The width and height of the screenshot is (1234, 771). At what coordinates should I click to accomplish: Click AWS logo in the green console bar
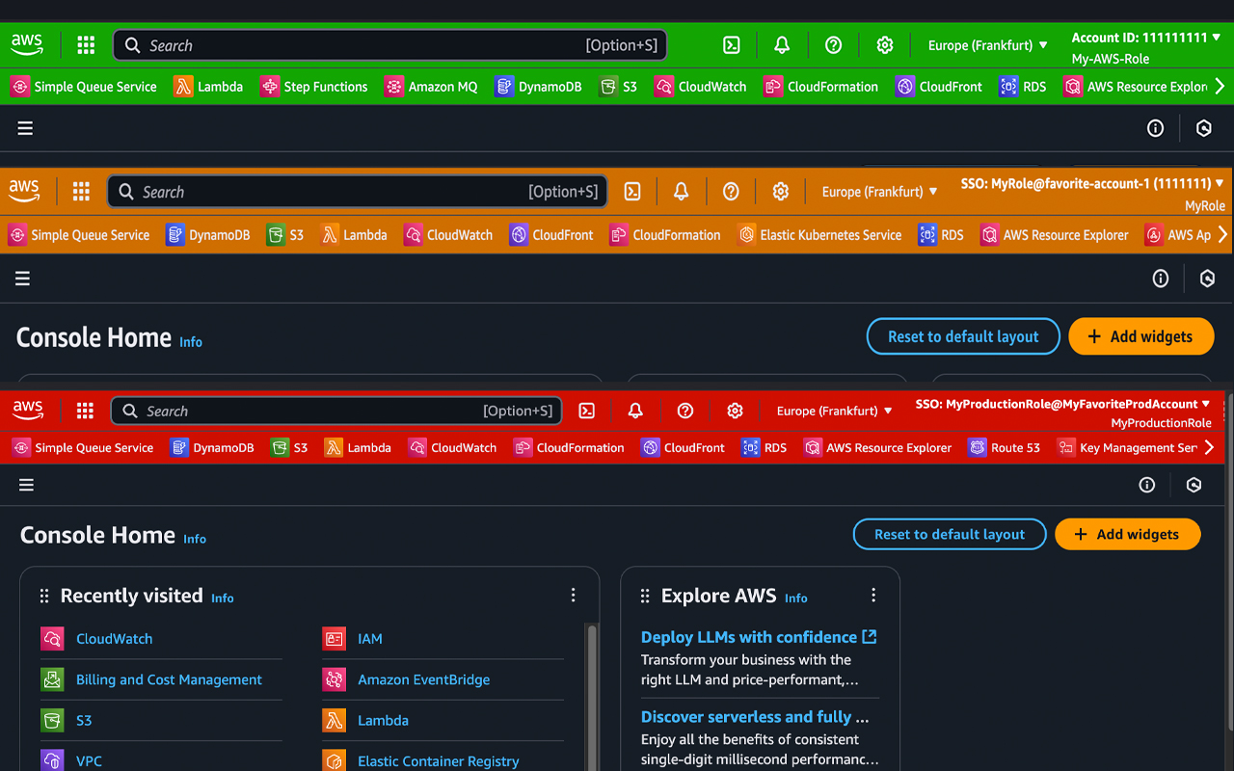[x=27, y=45]
